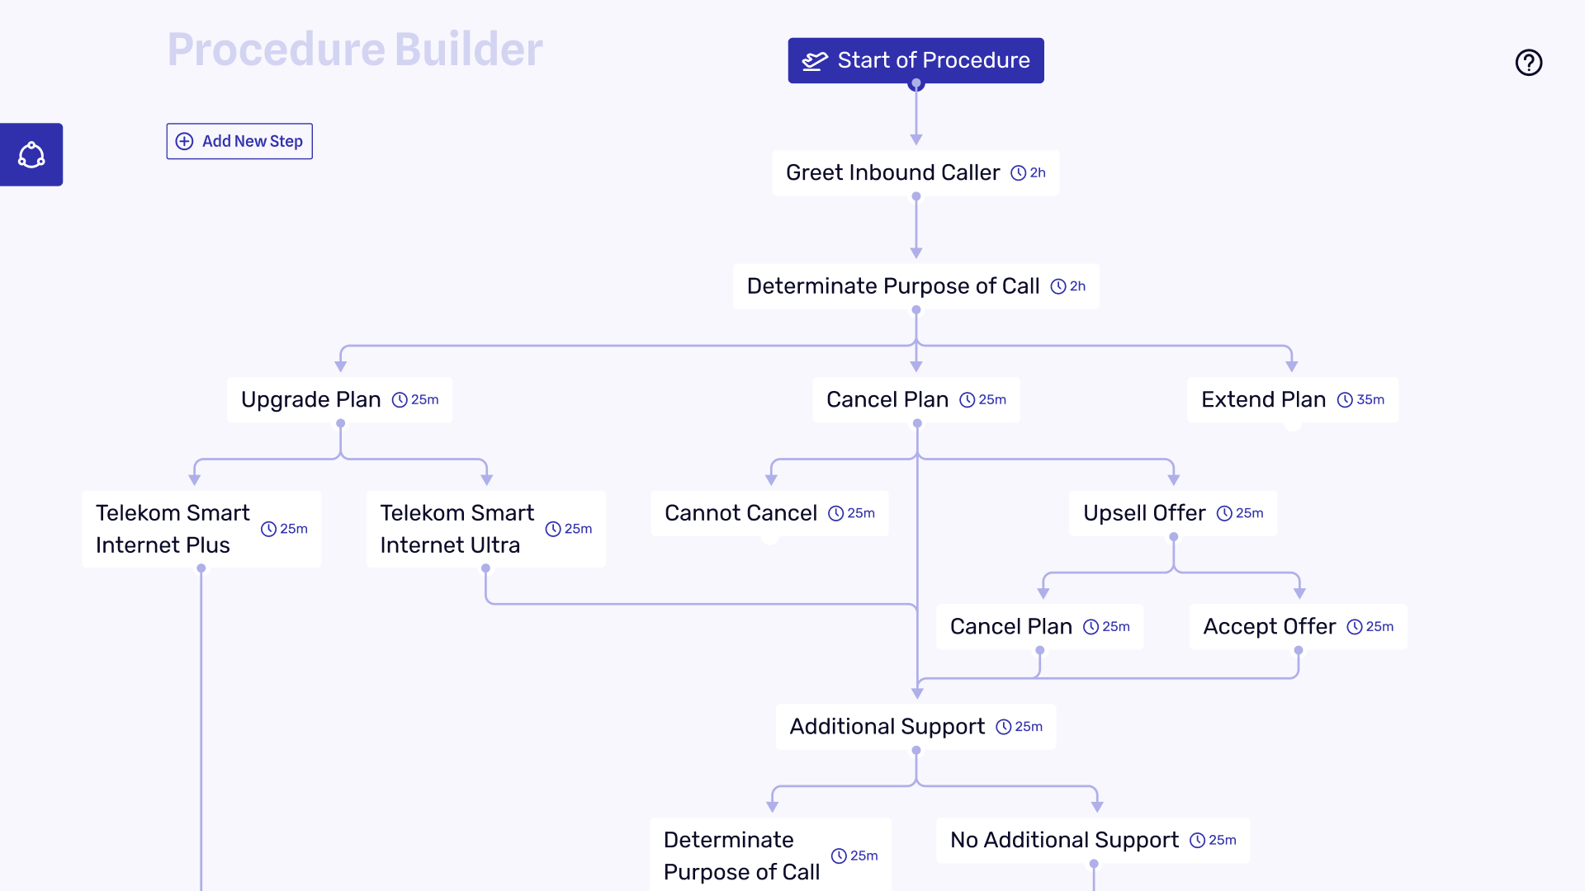This screenshot has height=891, width=1585.
Task: Click the plus icon in Add New Step
Action: coord(186,140)
